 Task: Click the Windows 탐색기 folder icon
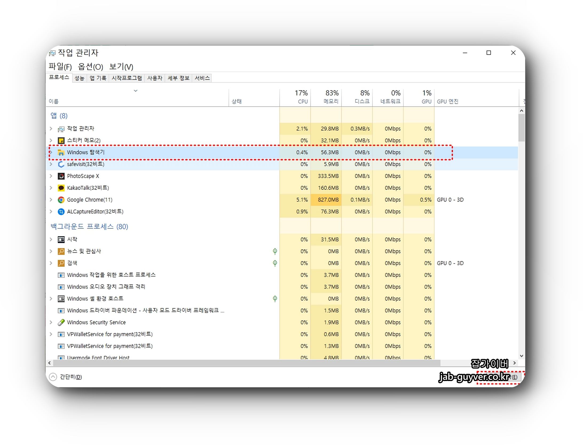pyautogui.click(x=61, y=153)
